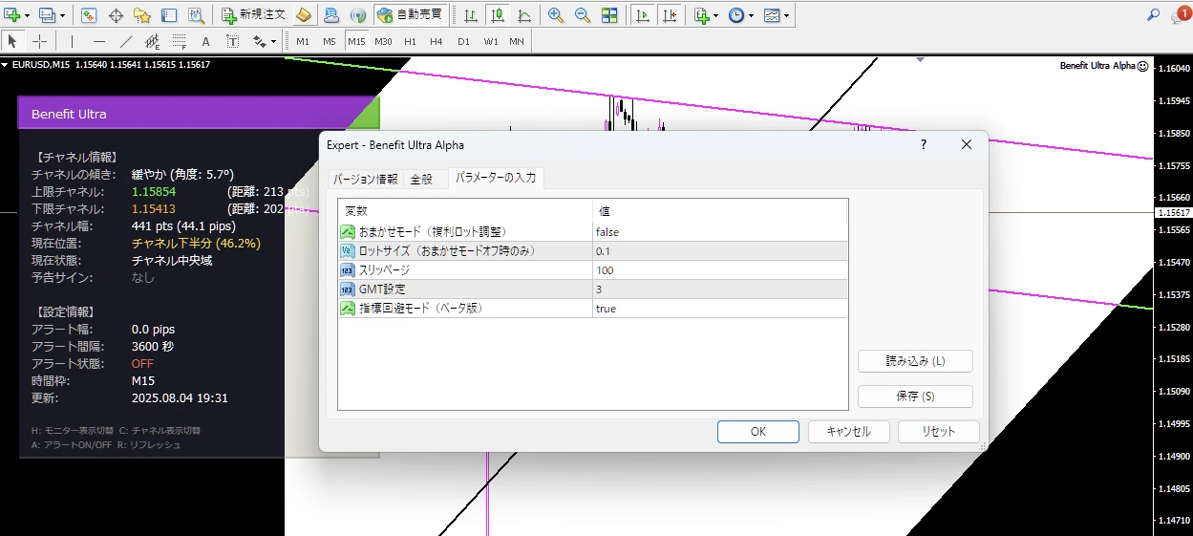Click the tile windows icon
Viewport: 1193px width, 536px height.
[609, 15]
